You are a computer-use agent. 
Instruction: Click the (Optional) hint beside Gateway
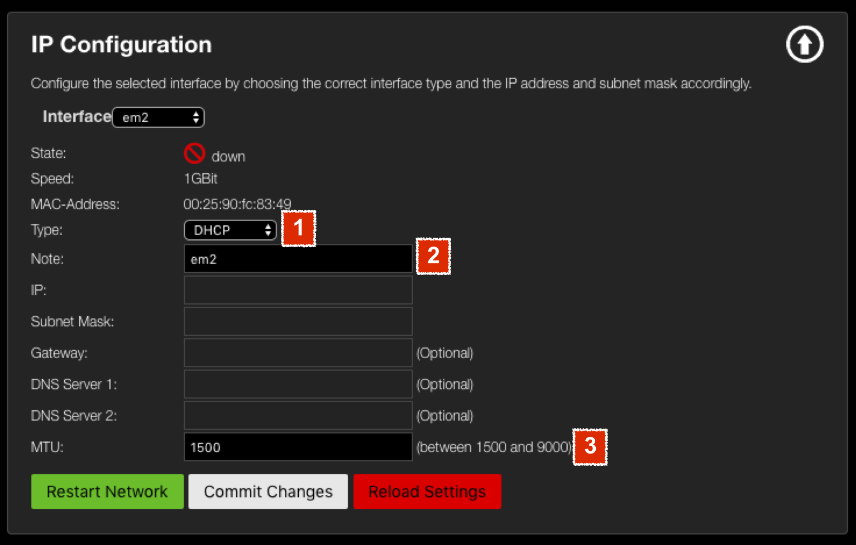[x=445, y=353]
